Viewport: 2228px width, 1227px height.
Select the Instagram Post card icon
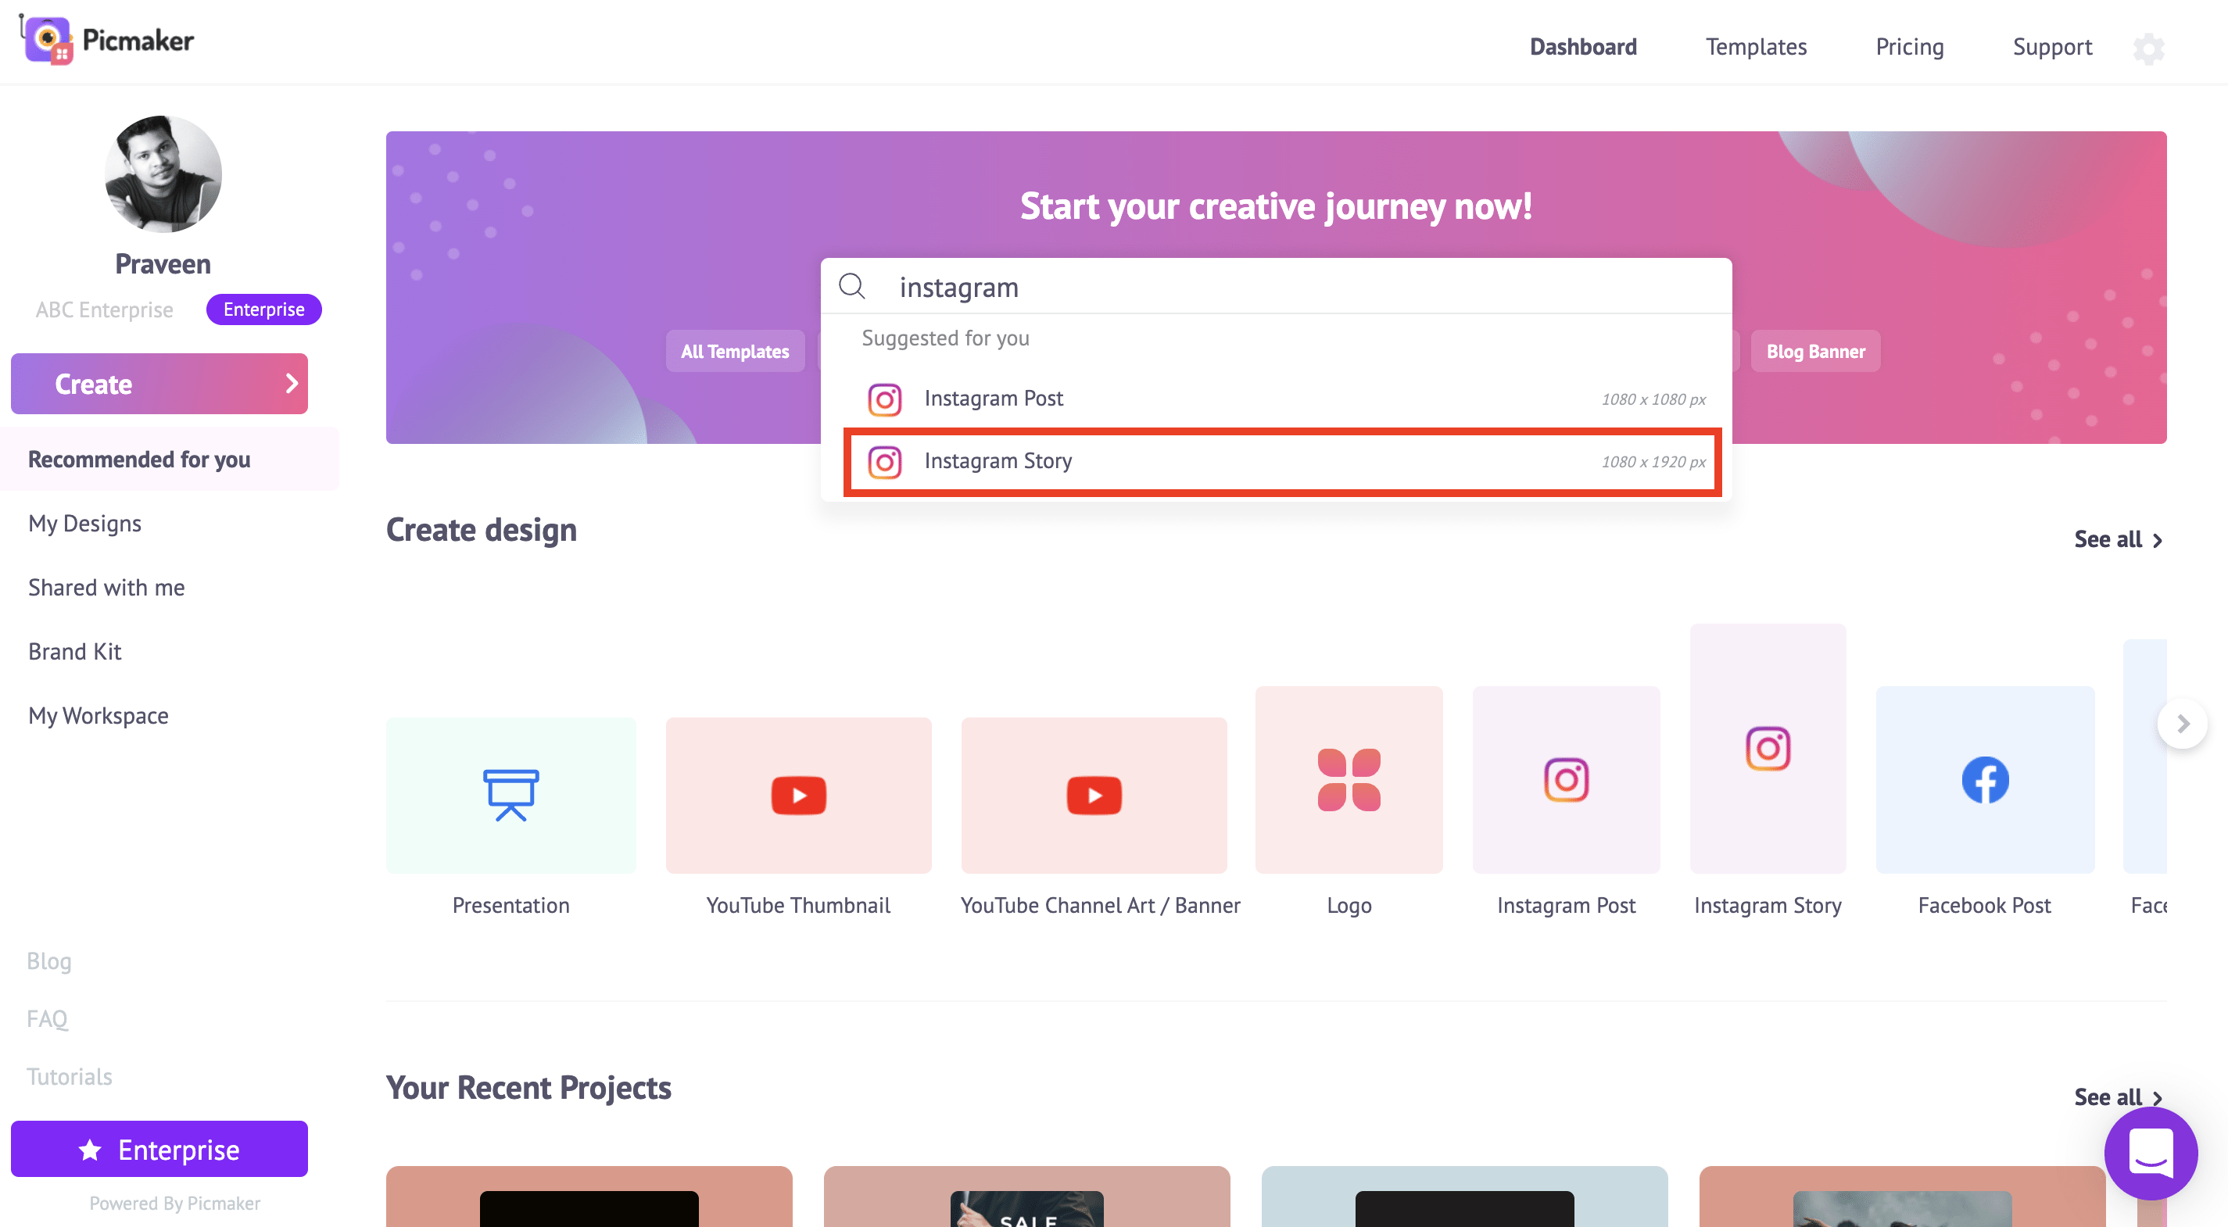1566,779
